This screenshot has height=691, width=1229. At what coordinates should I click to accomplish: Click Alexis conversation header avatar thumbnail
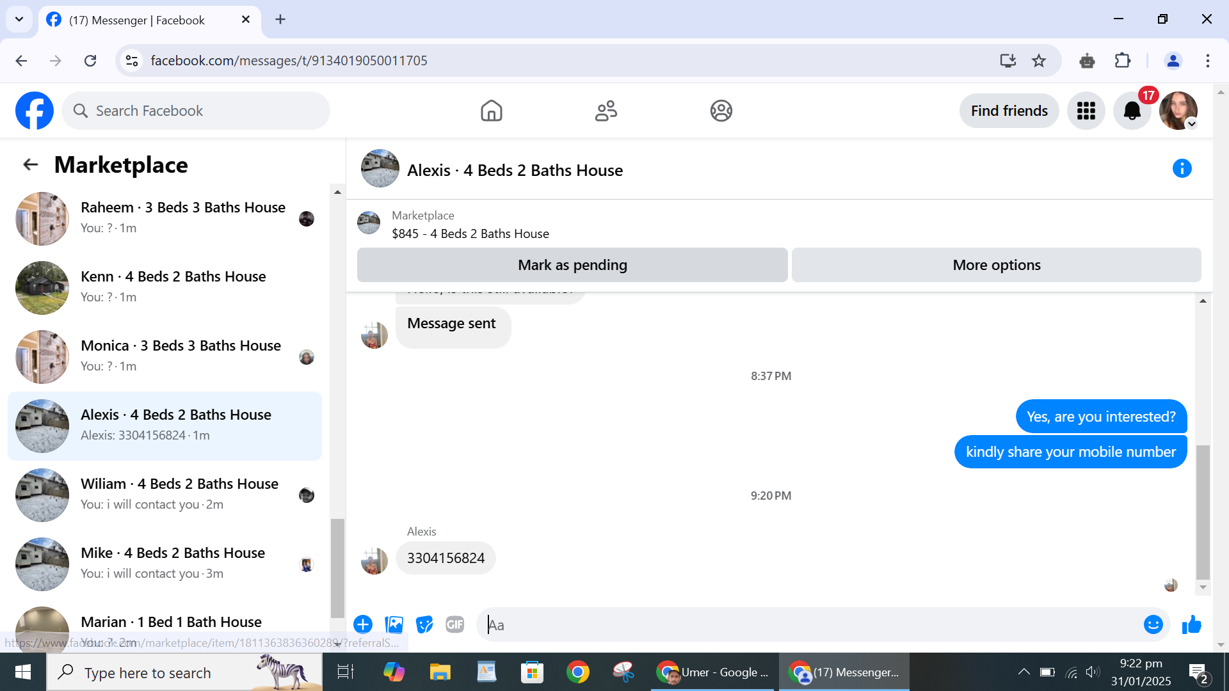tap(380, 168)
